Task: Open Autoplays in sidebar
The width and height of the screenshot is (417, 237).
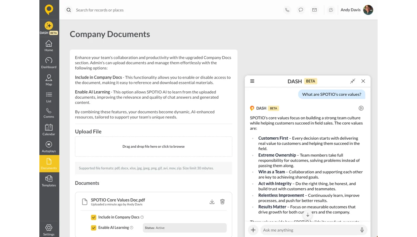Action: click(x=49, y=147)
